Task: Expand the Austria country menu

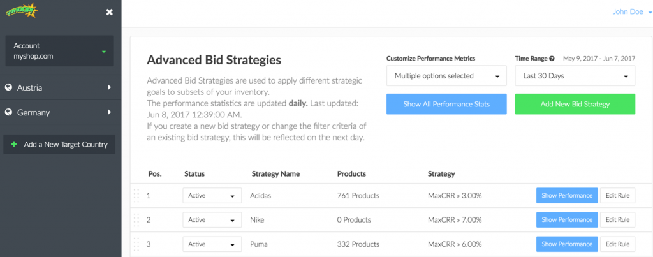Action: point(61,87)
